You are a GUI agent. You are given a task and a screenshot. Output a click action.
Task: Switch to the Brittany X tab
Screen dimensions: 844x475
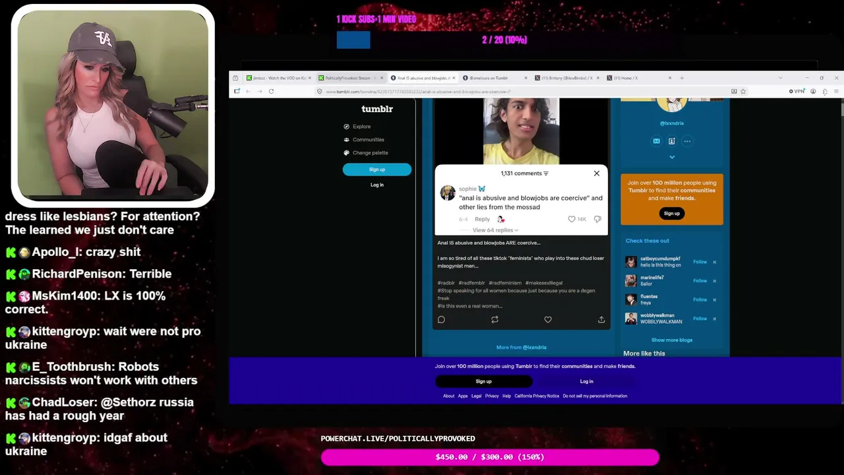567,78
